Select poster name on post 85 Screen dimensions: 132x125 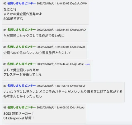21,47
